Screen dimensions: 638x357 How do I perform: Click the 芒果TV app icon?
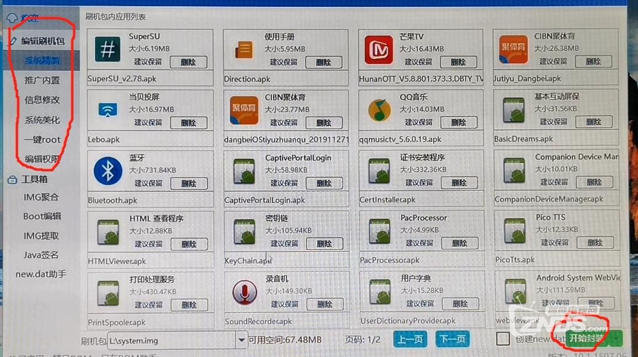[378, 50]
